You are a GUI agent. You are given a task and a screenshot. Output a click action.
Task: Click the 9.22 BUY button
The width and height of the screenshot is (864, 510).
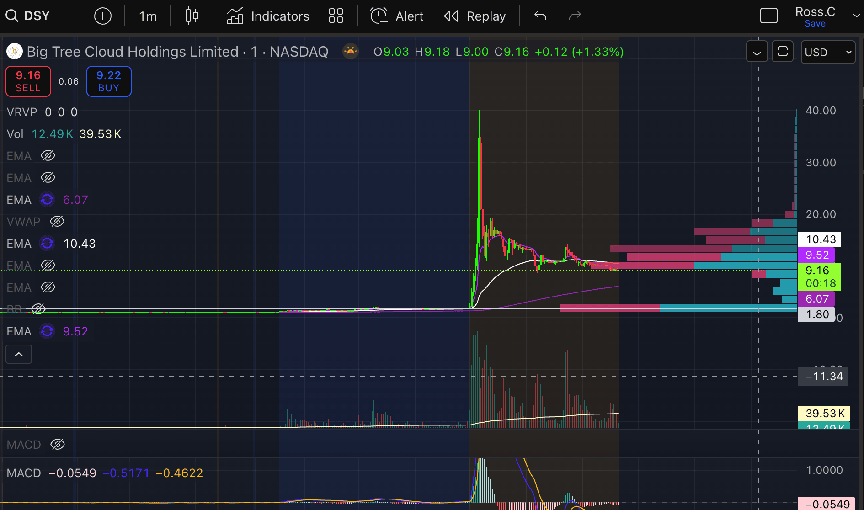109,81
